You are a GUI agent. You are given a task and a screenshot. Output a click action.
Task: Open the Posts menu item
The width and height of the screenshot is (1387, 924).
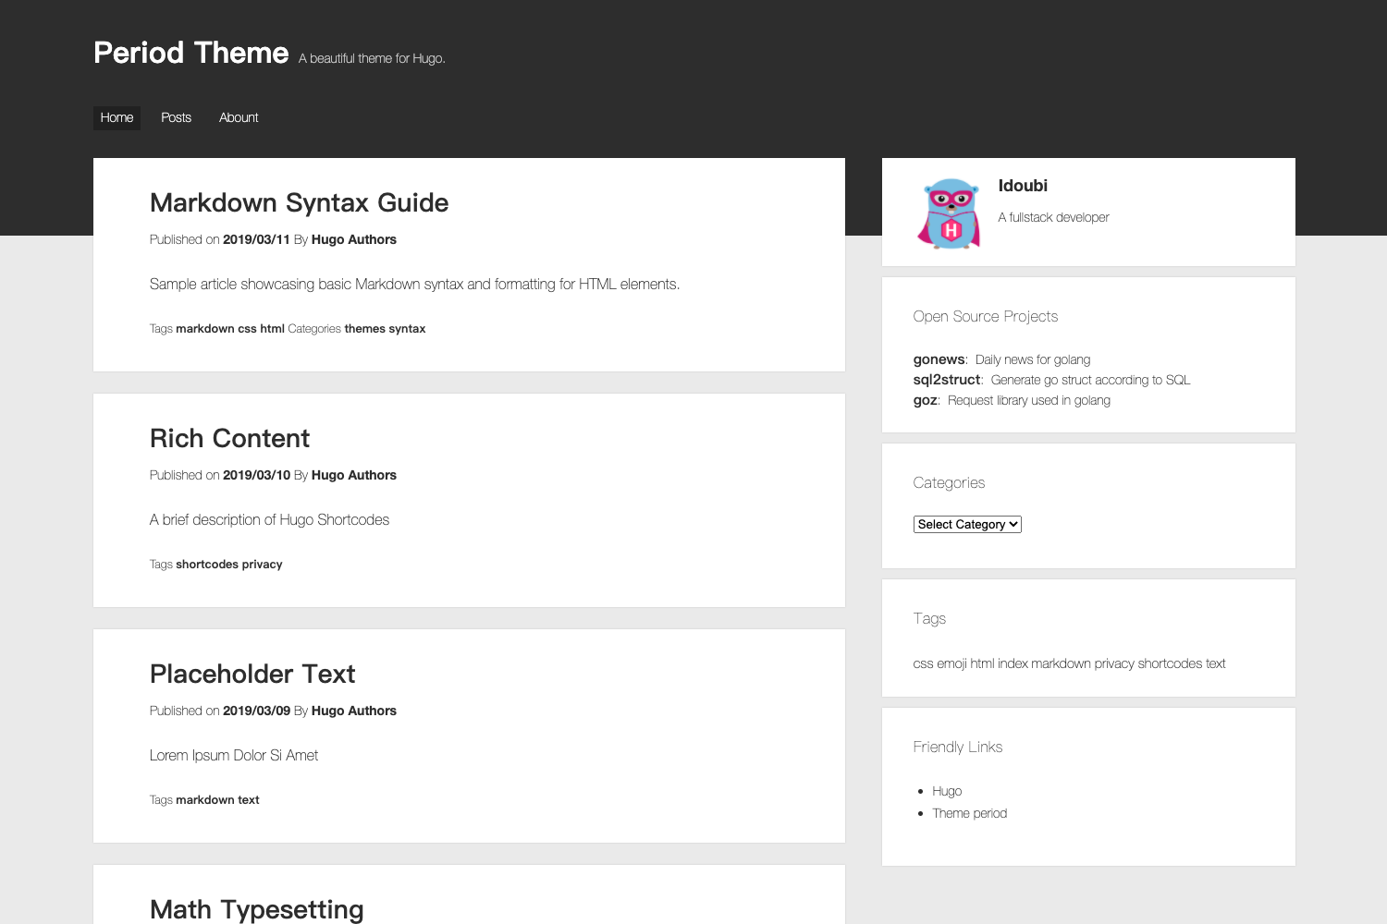176,117
